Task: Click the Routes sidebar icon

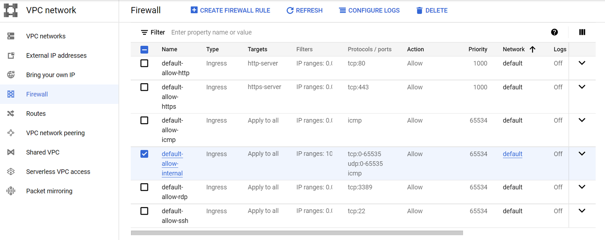Action: coord(11,114)
